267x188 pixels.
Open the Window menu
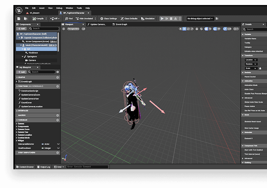[x=69, y=8]
